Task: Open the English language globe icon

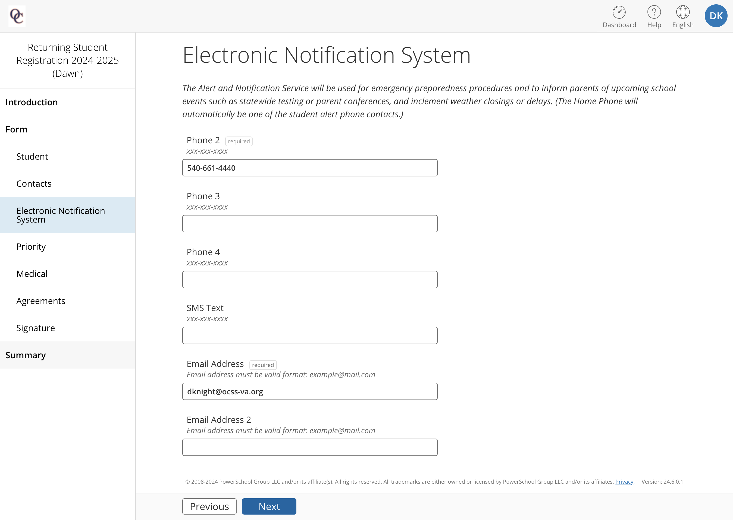Action: click(x=683, y=12)
